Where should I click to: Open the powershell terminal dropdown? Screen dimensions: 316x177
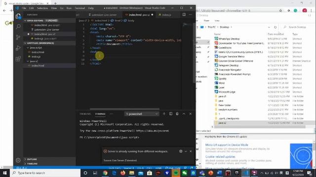click(x=142, y=114)
